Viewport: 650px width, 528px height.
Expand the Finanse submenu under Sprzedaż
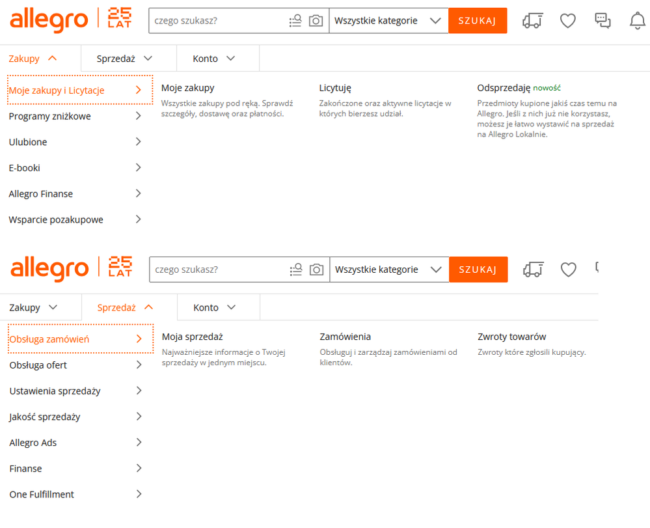(x=76, y=468)
